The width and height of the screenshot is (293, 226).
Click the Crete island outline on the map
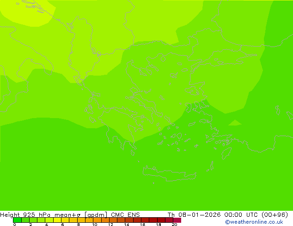169,174
